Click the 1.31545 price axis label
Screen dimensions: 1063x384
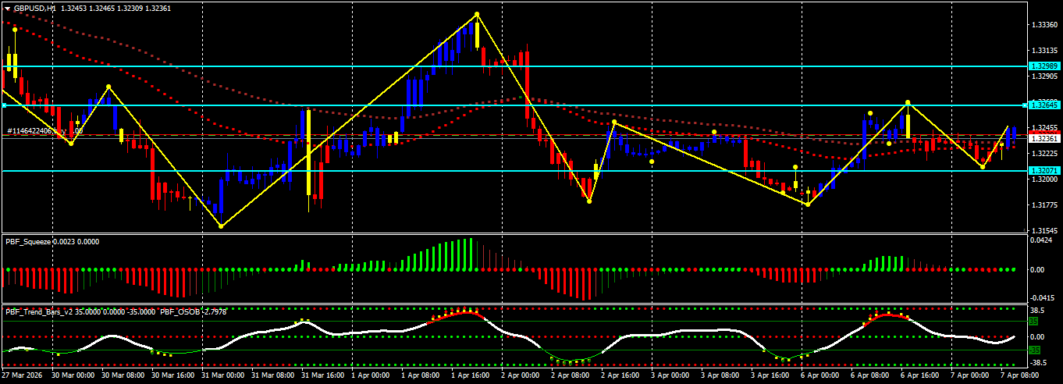point(1043,230)
